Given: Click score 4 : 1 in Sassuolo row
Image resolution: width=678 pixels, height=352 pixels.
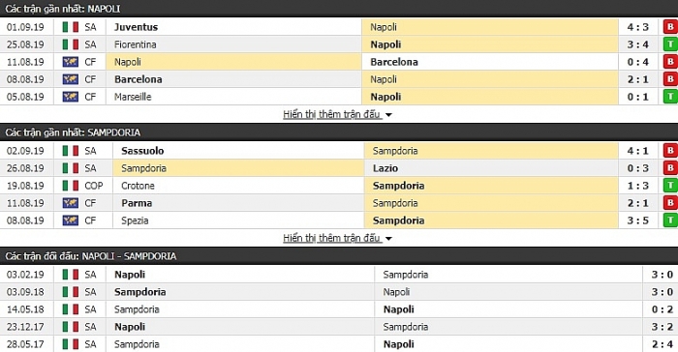Looking at the screenshot, I should (x=638, y=151).
